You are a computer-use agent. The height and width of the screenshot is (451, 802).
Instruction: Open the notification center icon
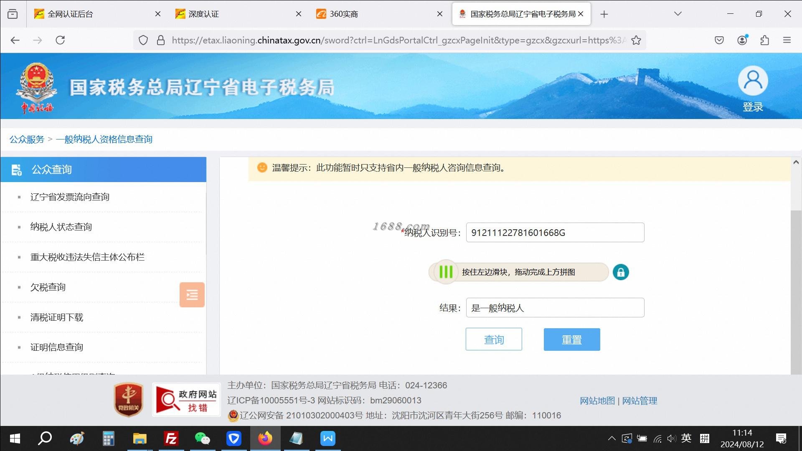(781, 438)
